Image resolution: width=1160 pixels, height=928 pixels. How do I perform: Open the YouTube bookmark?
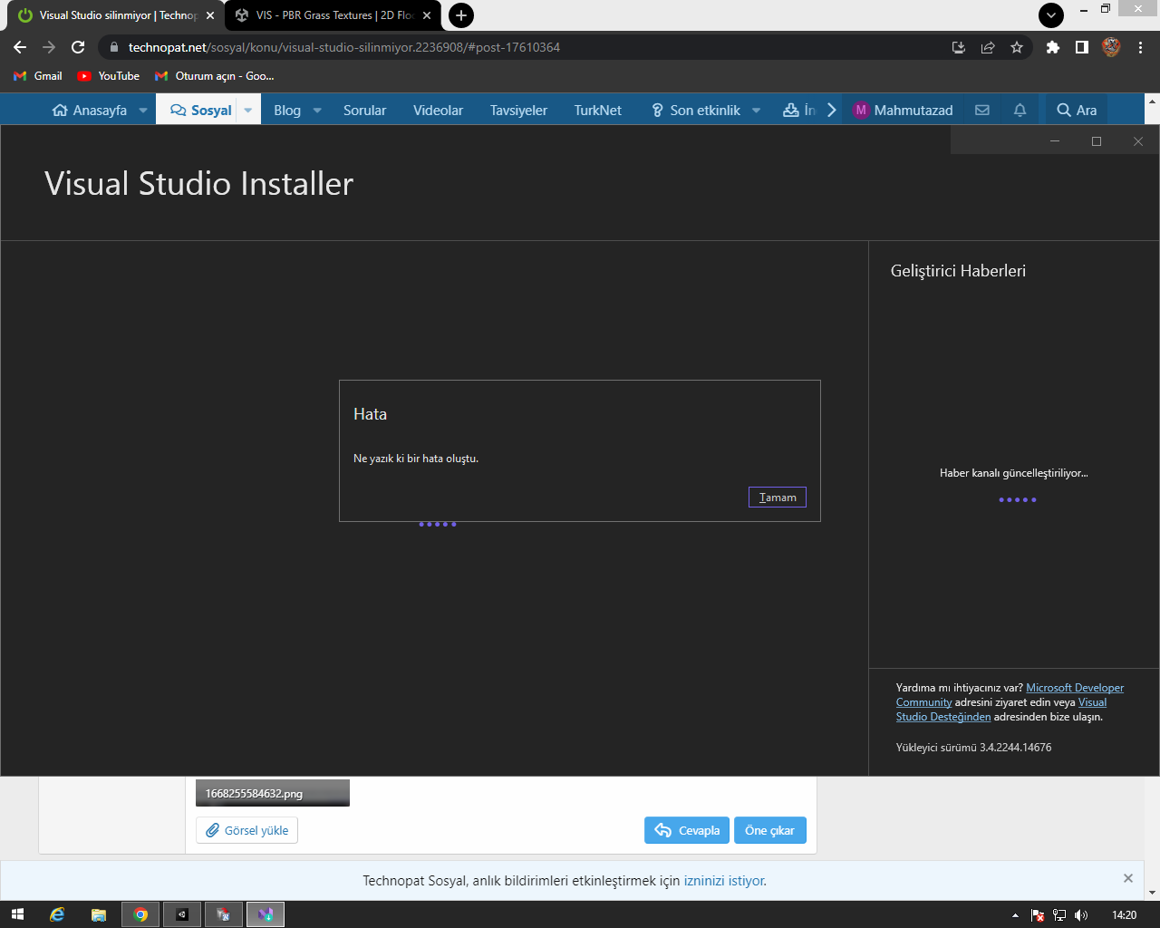pos(109,76)
